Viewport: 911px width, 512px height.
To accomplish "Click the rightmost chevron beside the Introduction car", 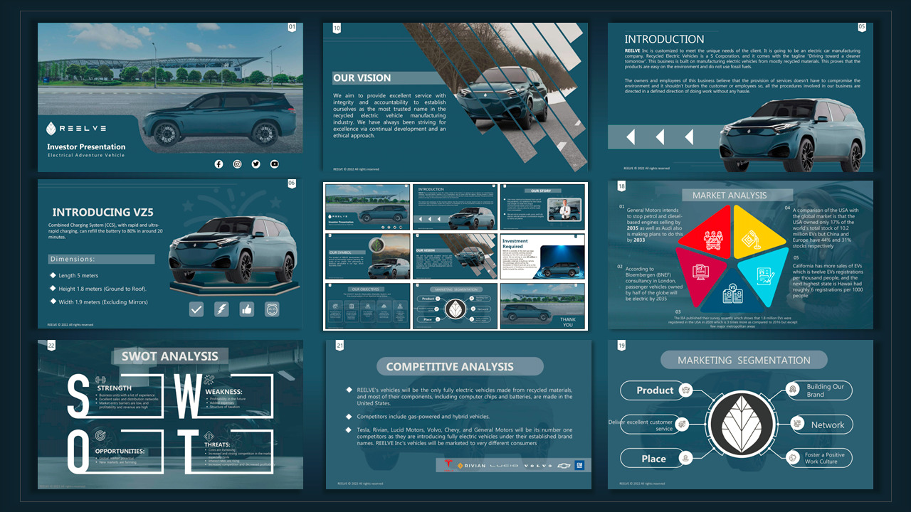I will pyautogui.click(x=689, y=137).
